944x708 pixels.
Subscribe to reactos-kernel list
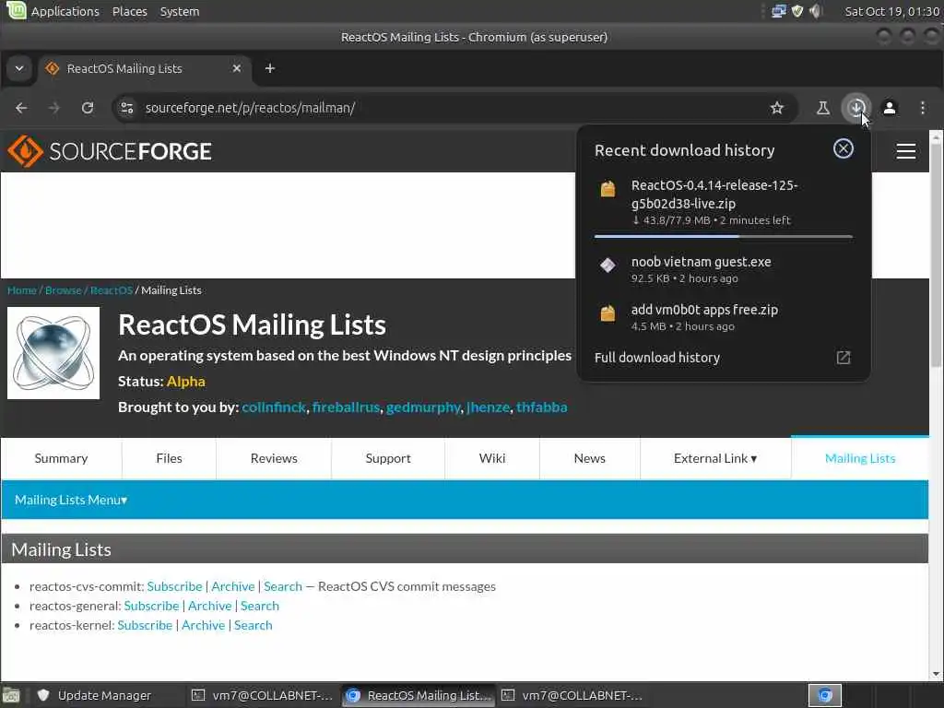[145, 625]
